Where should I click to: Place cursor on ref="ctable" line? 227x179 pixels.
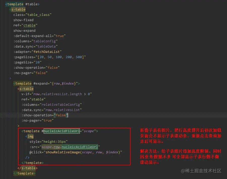[25, 25]
